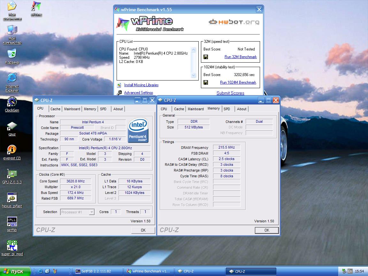
Task: Select the Internet Explorer desktop icon
Action: [x=12, y=83]
